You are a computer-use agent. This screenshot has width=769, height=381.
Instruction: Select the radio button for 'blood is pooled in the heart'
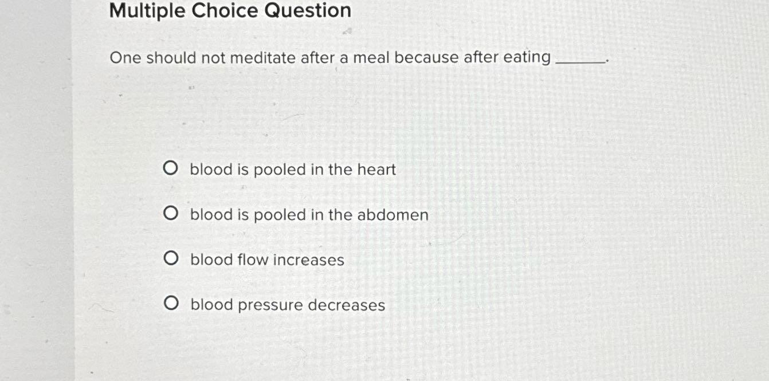tap(171, 168)
